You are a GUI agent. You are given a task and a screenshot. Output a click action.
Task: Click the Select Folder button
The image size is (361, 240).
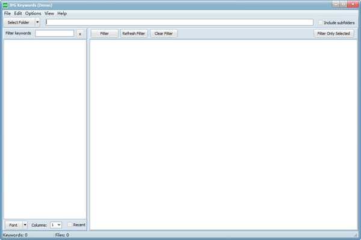19,22
